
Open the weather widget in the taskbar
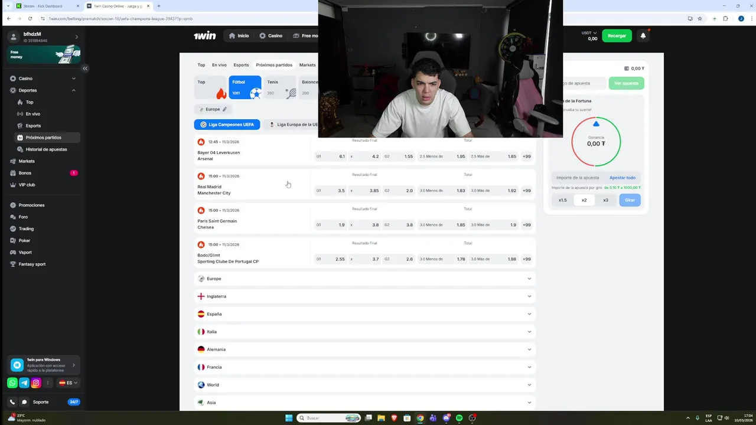[27, 417]
